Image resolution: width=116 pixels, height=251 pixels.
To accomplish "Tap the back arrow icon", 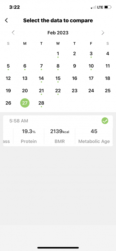I will coord(6,20).
